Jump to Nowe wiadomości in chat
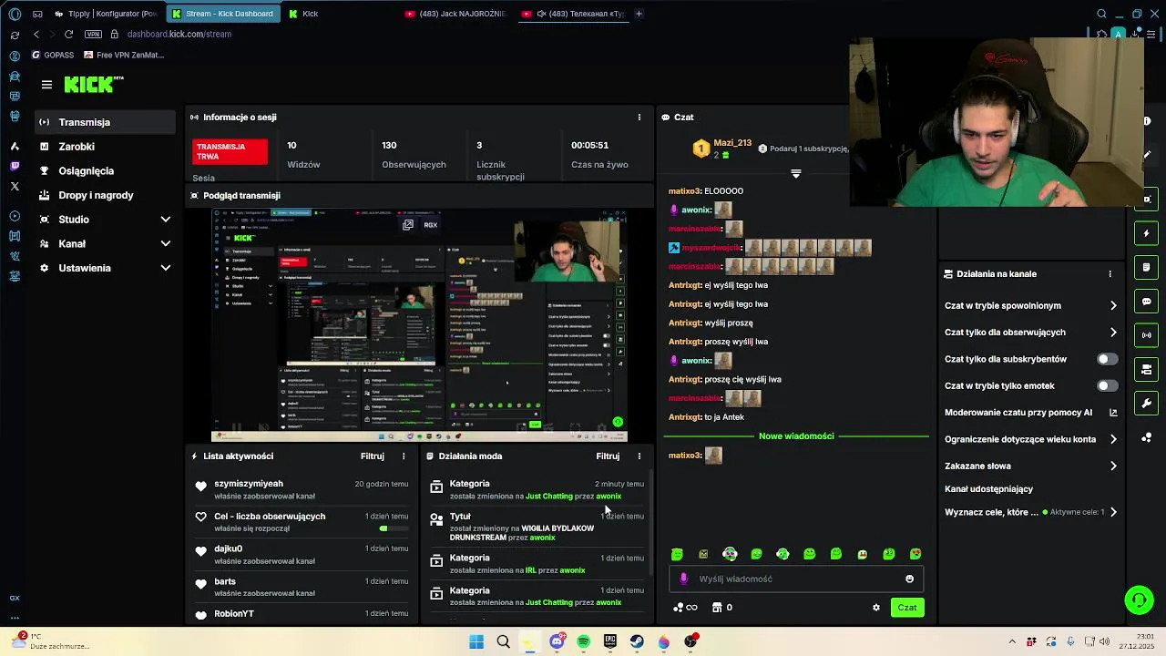This screenshot has width=1166, height=656. pos(796,436)
